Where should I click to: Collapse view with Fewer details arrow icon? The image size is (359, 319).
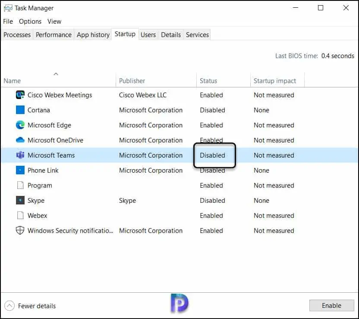[x=9, y=306]
